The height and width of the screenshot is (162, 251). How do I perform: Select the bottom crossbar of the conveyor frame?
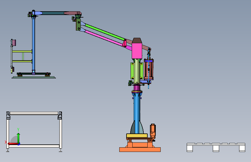[34, 146]
